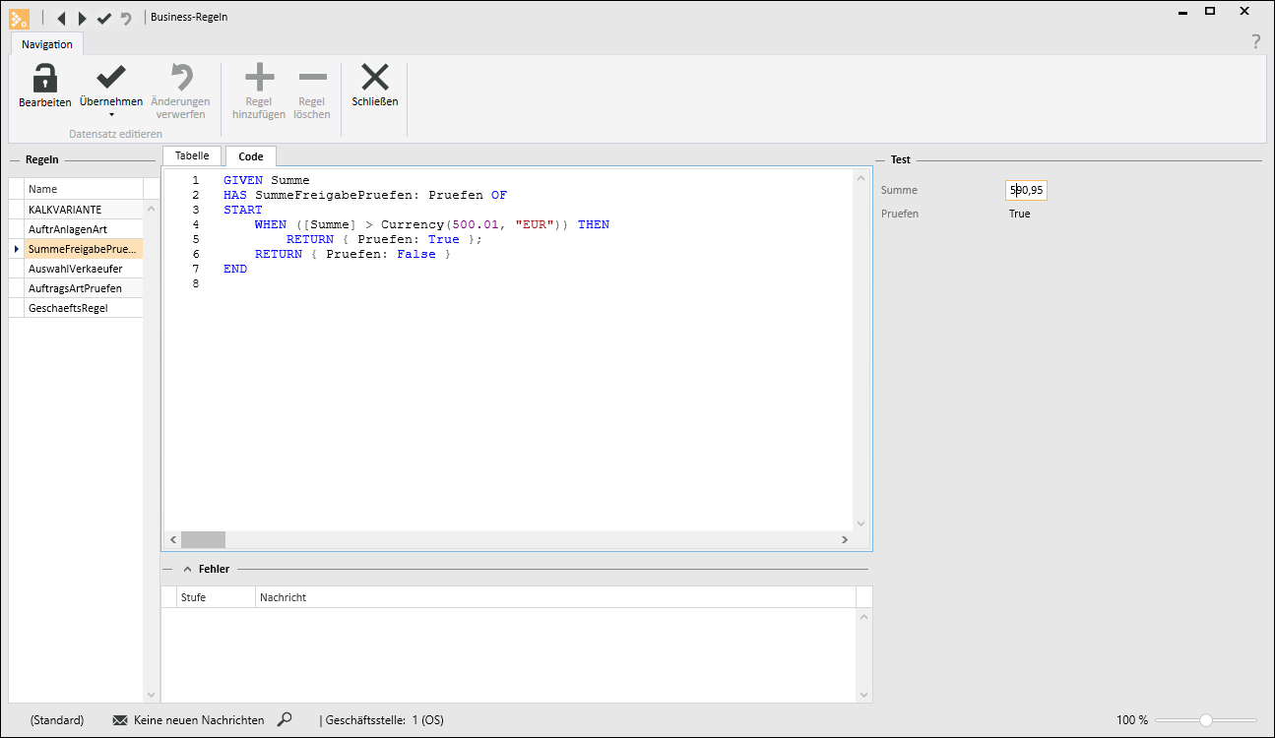Click the title bar apply checkmark
Viewport: 1275px width, 738px height.
pyautogui.click(x=104, y=18)
